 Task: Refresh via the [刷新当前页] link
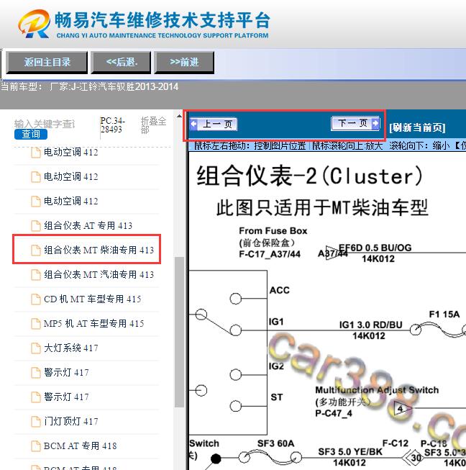pos(417,127)
